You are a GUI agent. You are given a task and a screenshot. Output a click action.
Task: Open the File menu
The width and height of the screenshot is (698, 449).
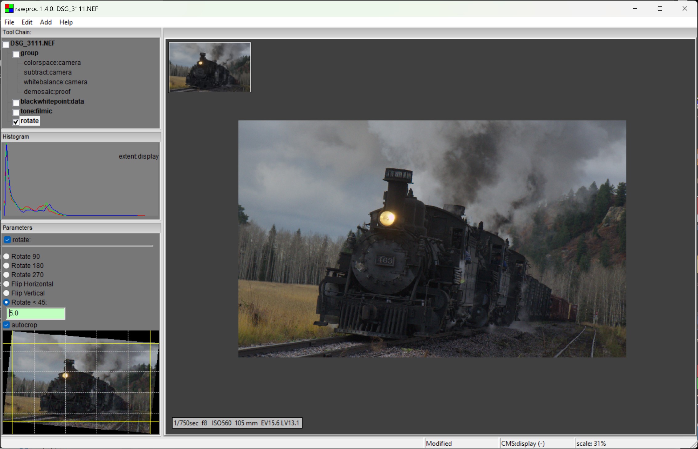point(9,22)
